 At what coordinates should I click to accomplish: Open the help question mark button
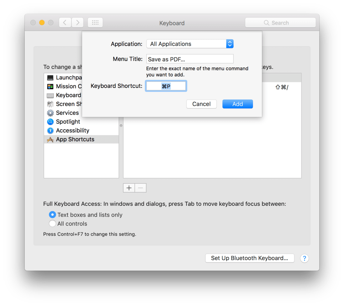[x=304, y=258]
